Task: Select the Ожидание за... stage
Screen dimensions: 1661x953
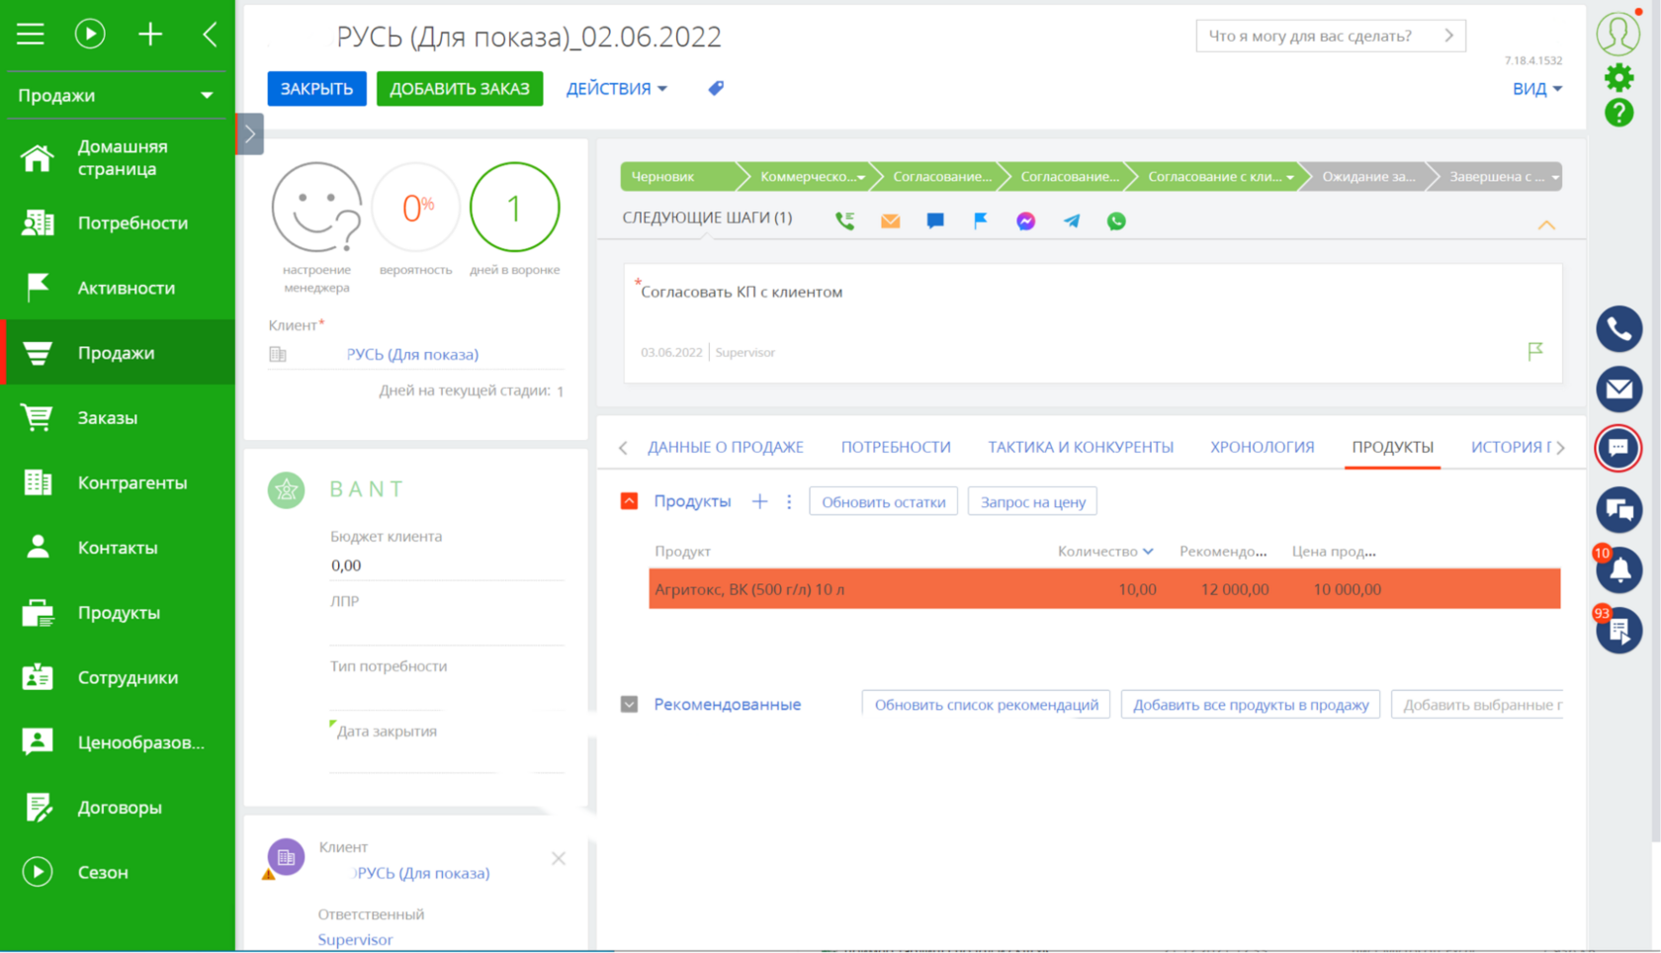Action: tap(1368, 176)
